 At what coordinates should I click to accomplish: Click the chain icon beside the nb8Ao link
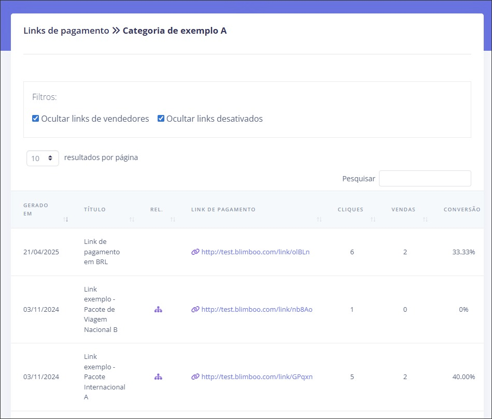pyautogui.click(x=195, y=309)
